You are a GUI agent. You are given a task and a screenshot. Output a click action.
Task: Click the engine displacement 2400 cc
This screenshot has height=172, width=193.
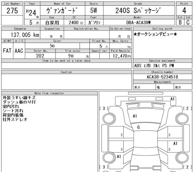point(76,23)
